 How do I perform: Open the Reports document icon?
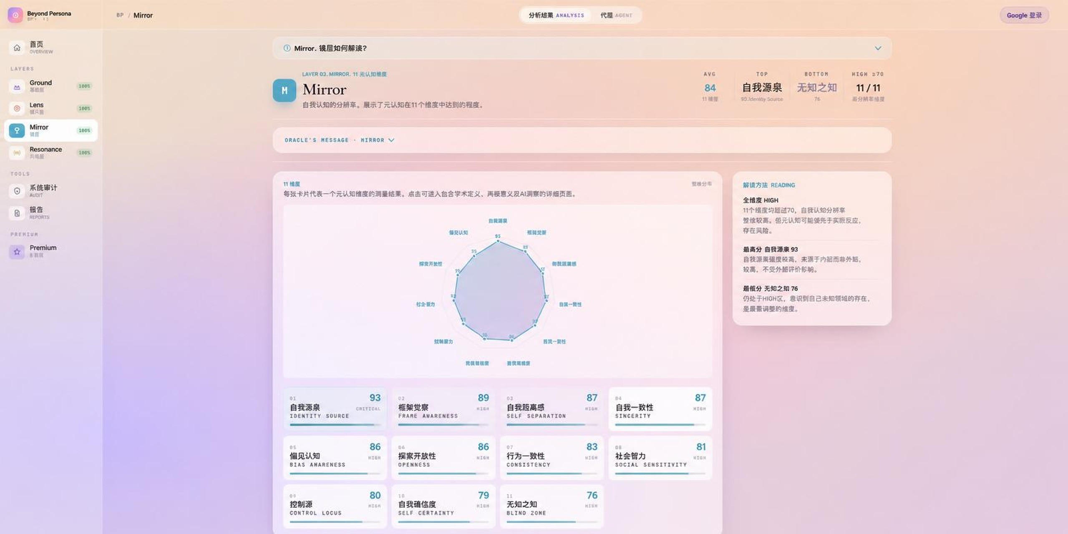pyautogui.click(x=17, y=213)
